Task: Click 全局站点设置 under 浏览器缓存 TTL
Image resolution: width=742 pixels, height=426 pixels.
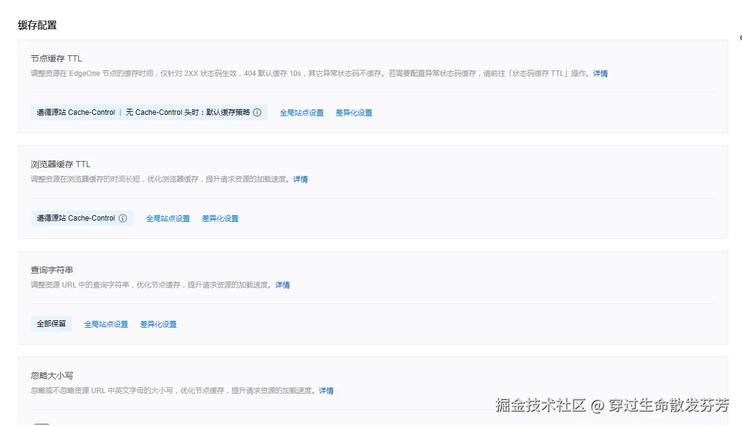Action: coord(168,218)
